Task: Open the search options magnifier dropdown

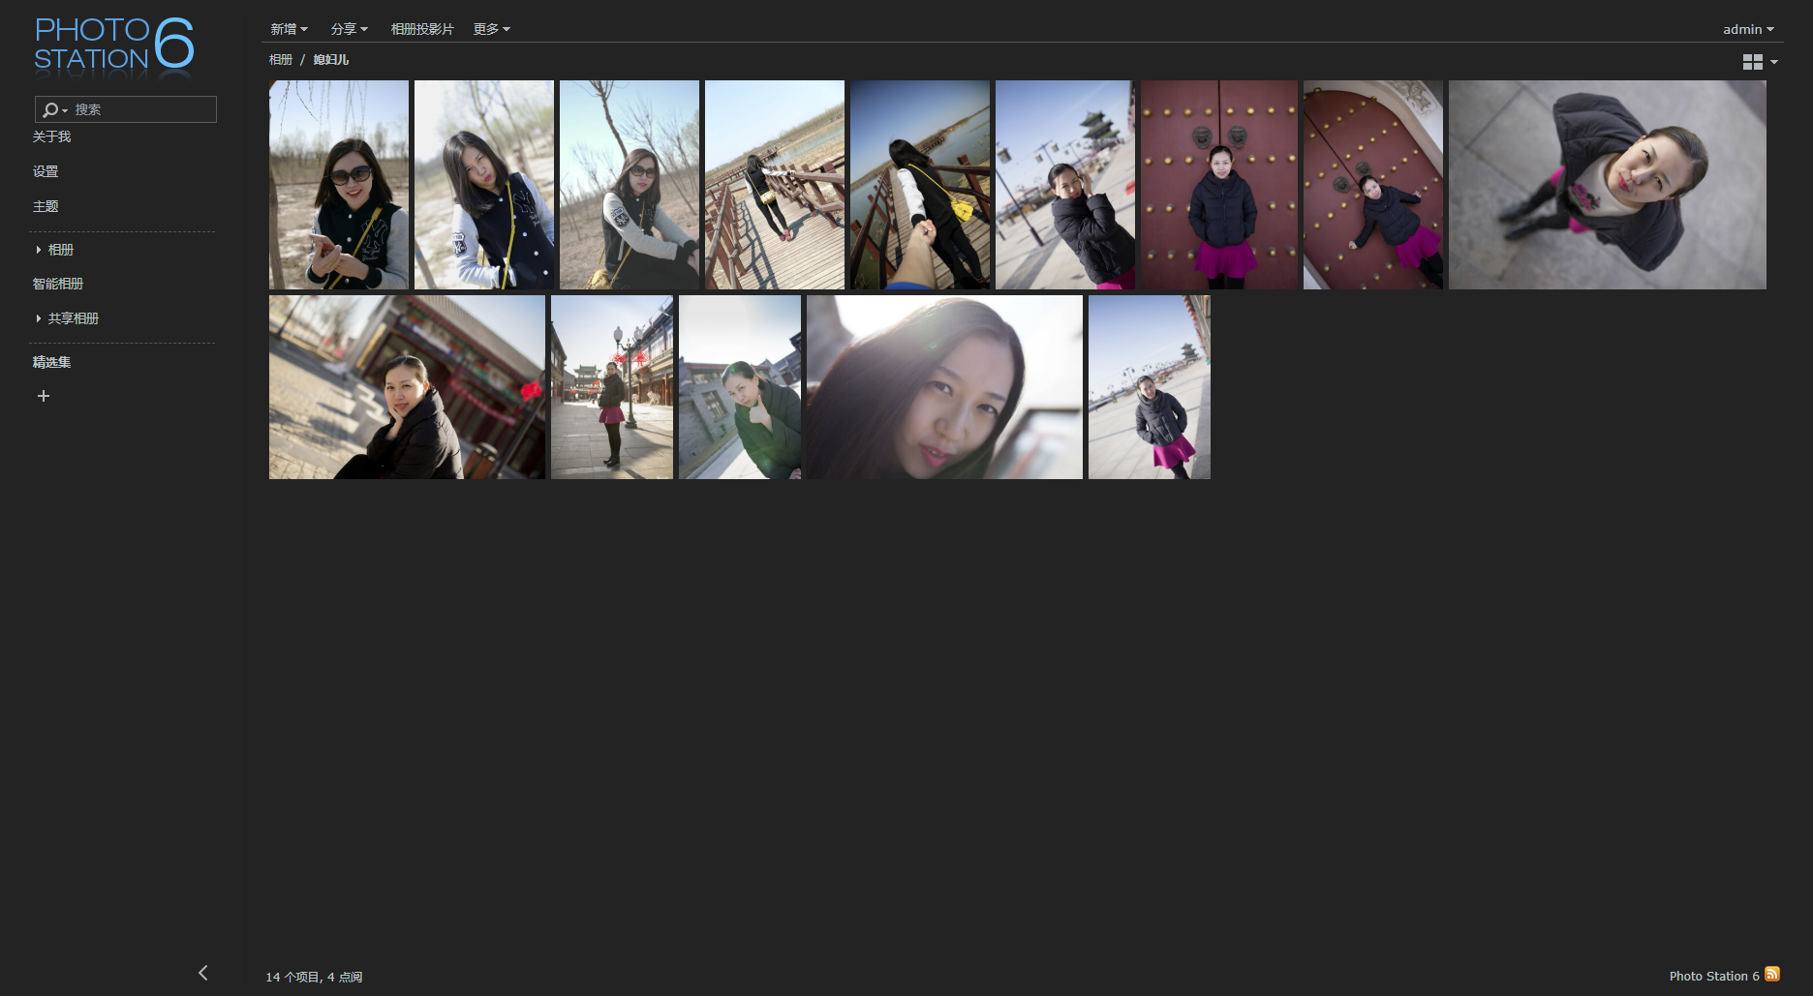Action: pyautogui.click(x=55, y=109)
